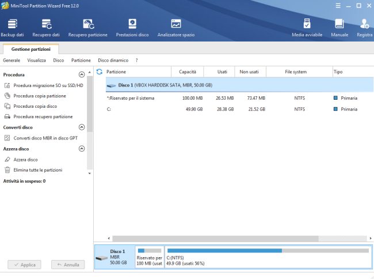Select Elimina tutte le partizioni

pos(38,170)
